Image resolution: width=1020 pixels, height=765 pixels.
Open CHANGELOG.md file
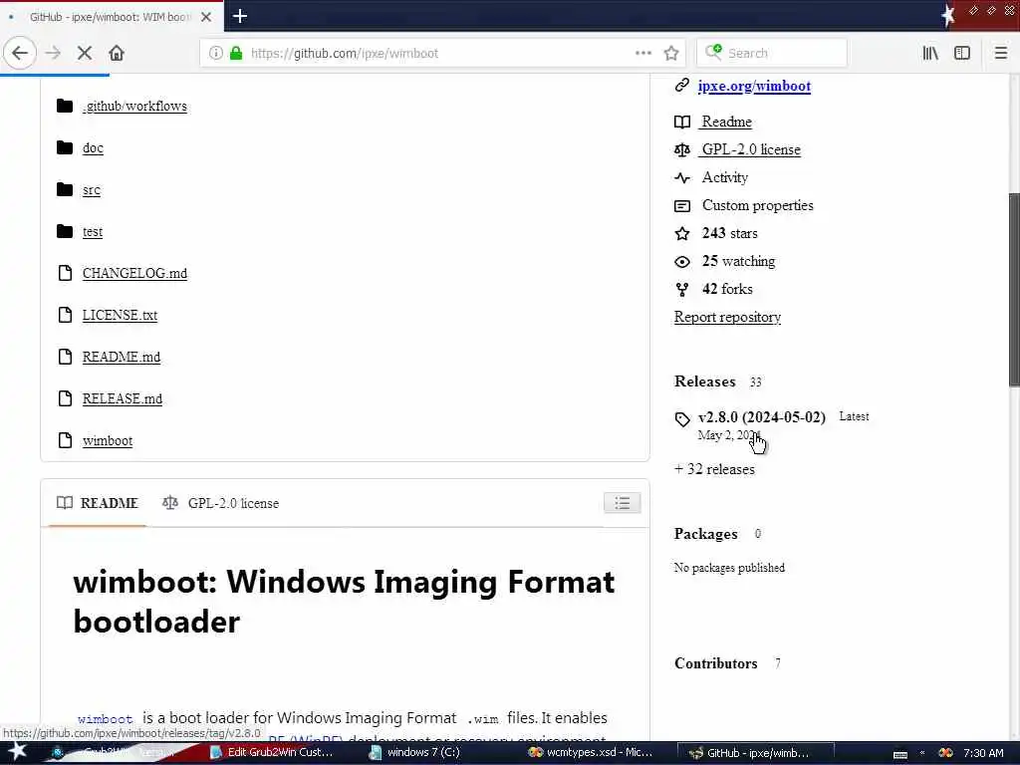coord(134,273)
